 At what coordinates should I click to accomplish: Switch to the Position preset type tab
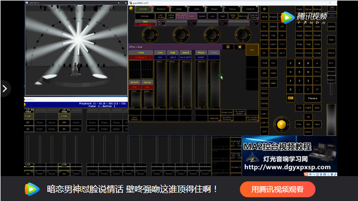(161, 9)
